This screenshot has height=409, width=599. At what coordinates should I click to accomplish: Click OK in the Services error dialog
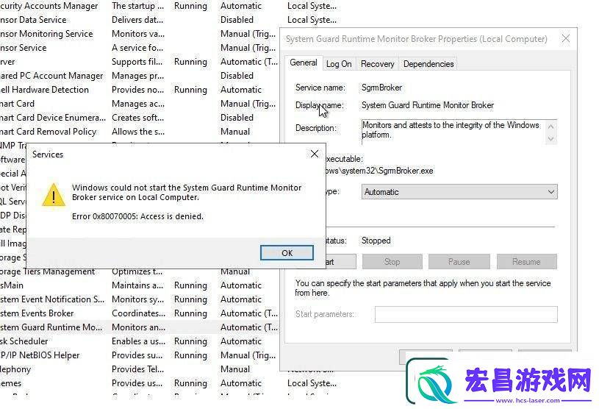287,252
